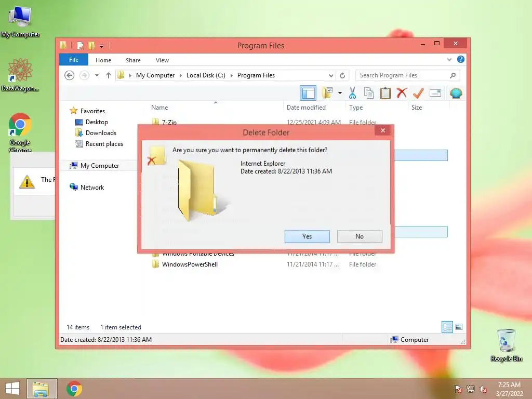Open the recent locations dropdown
532x399 pixels.
coord(97,75)
